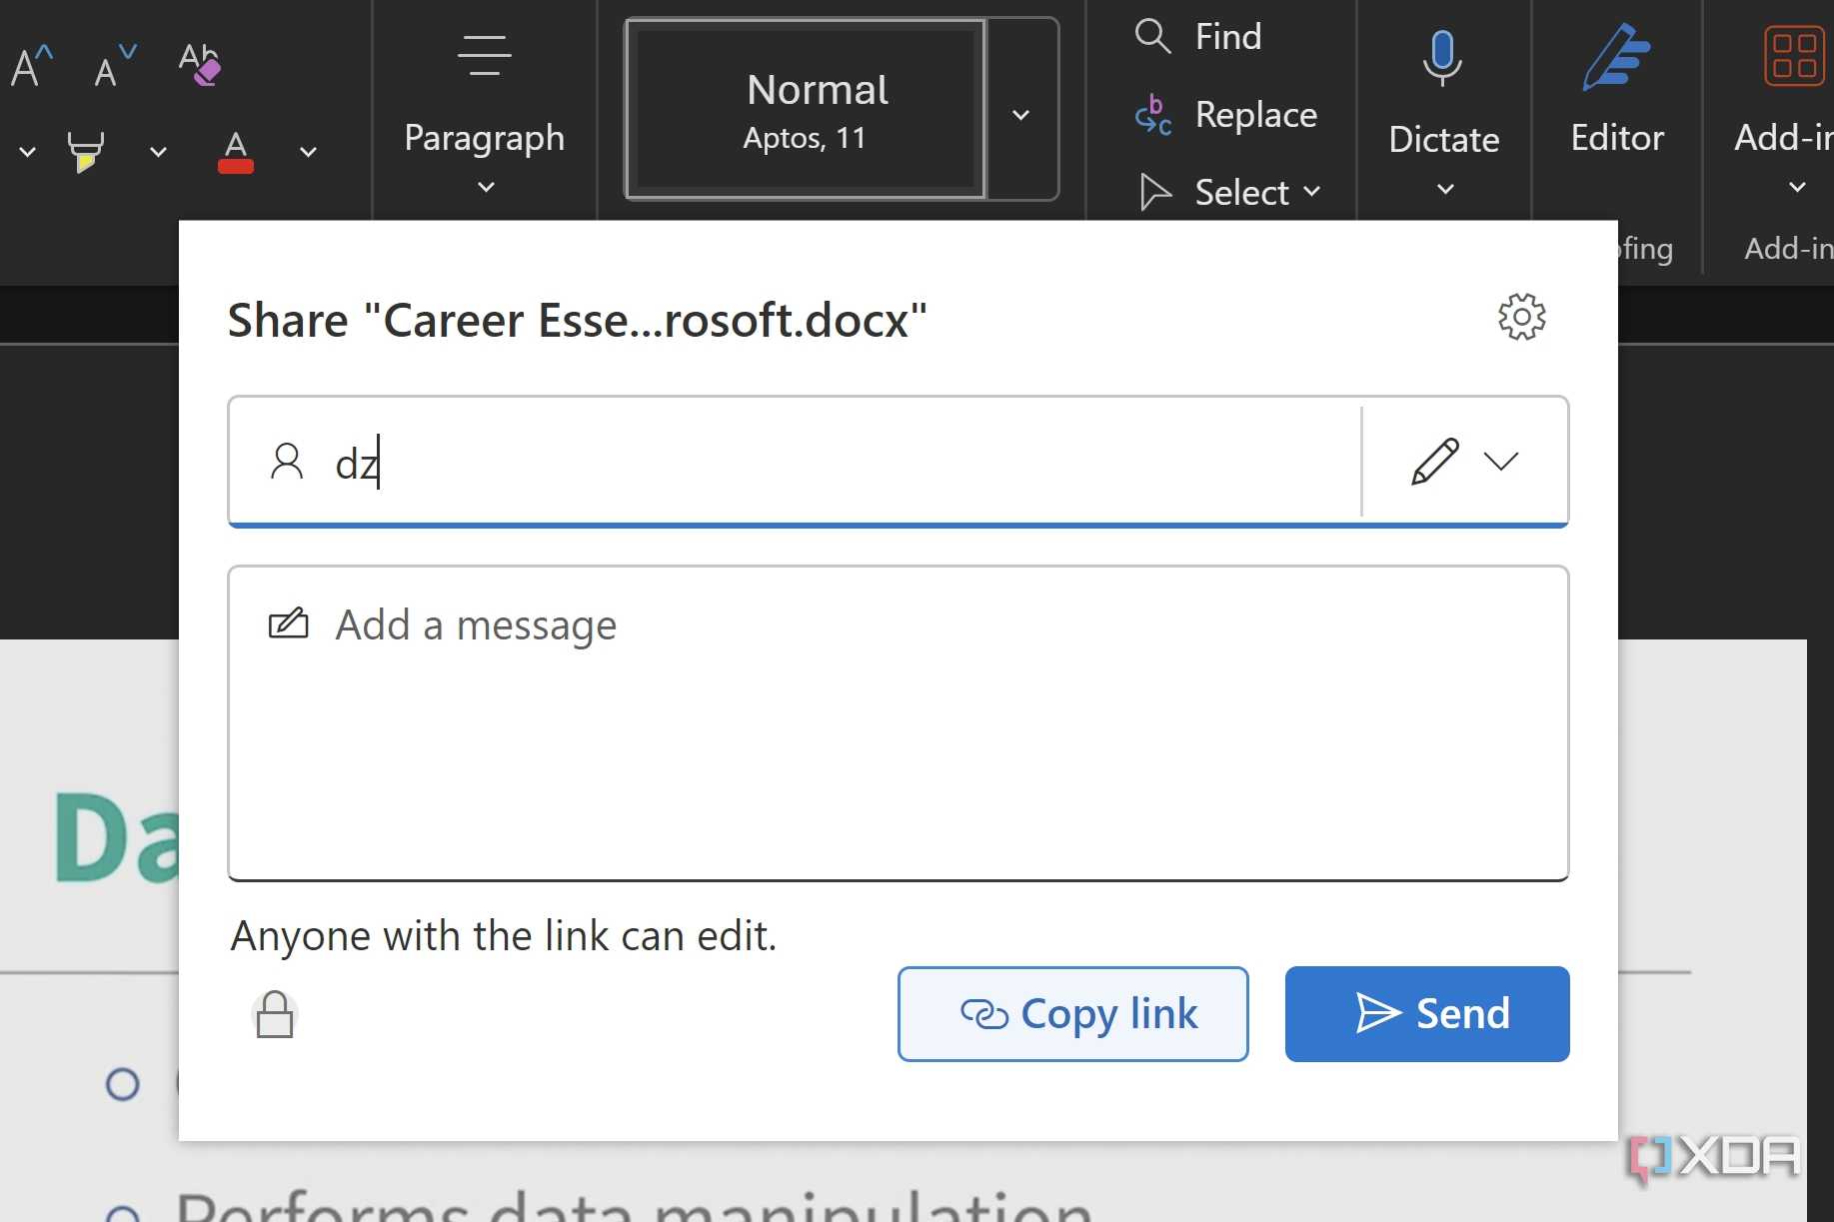The image size is (1834, 1222).
Task: Change edit permission via pencil dropdown
Action: click(x=1465, y=462)
